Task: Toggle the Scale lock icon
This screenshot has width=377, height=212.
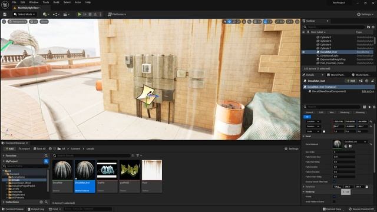Action: point(324,131)
